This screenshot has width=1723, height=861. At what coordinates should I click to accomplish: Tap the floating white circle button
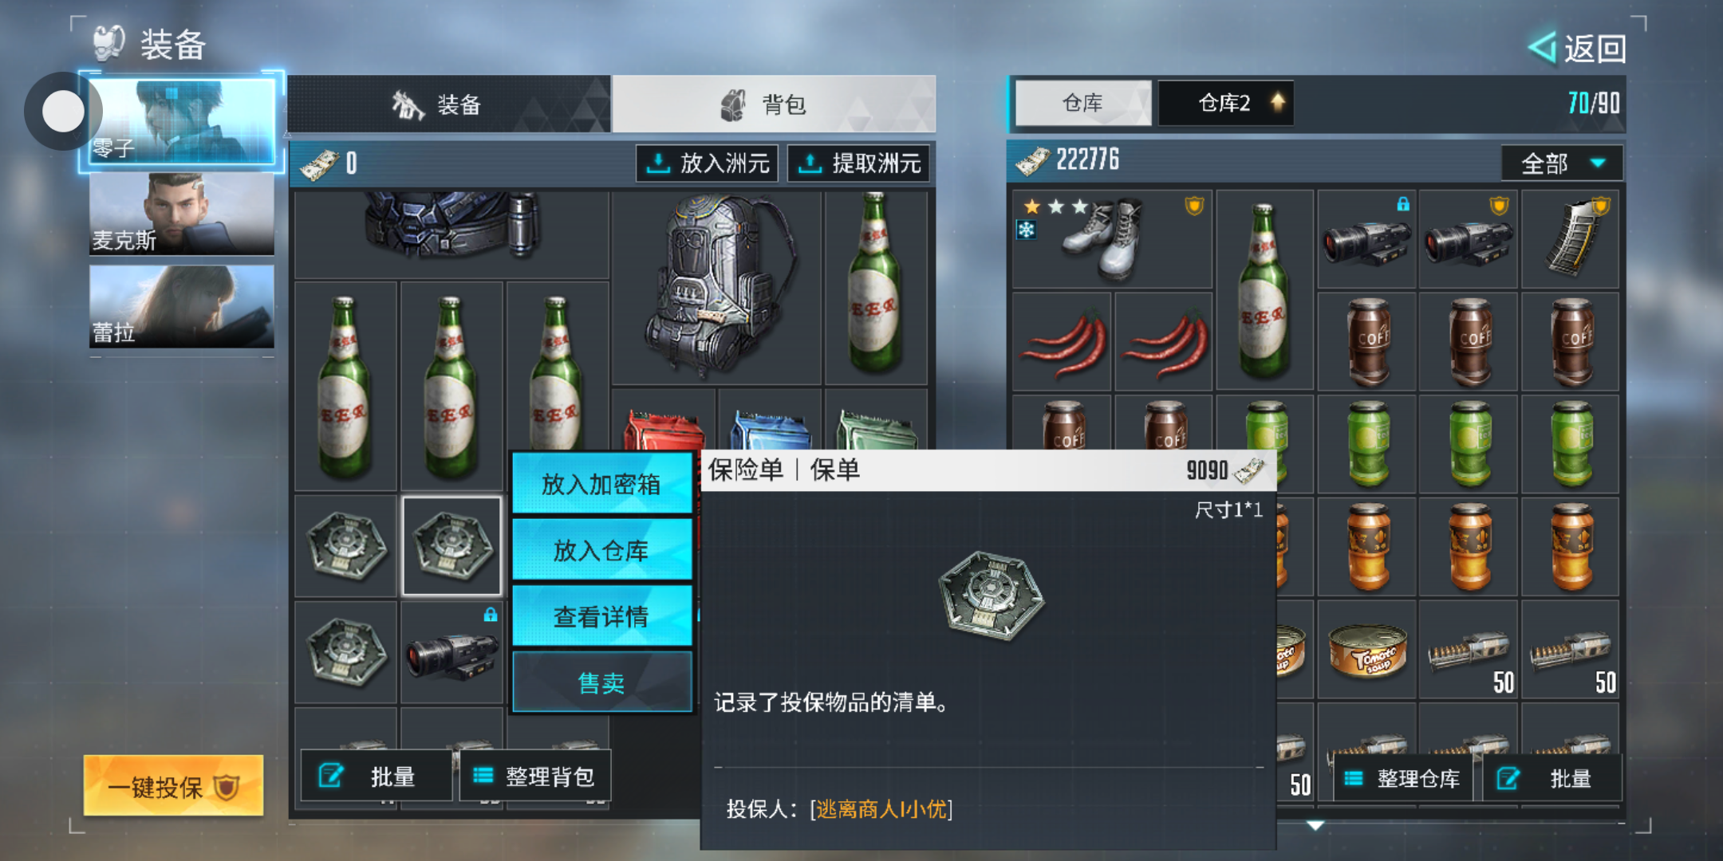(63, 111)
